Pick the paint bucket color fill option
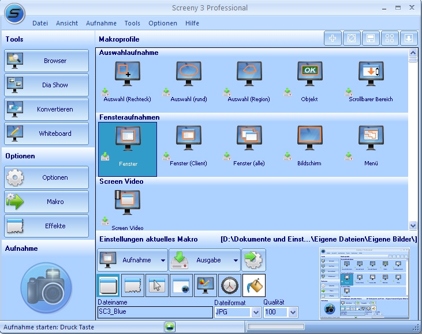Screen dimensions: 422x334 [x=254, y=285]
